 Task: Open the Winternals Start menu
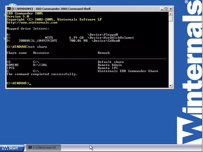pyautogui.click(x=12, y=148)
